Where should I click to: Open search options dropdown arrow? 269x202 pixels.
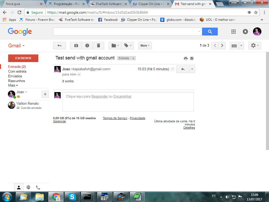coord(199,32)
